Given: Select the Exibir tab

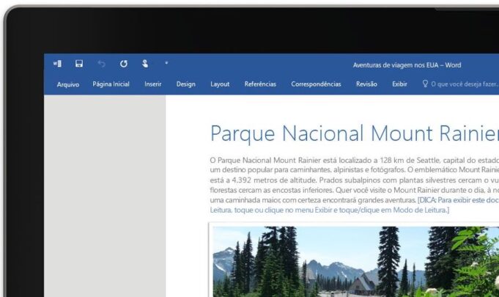Looking at the screenshot, I should pyautogui.click(x=399, y=84).
